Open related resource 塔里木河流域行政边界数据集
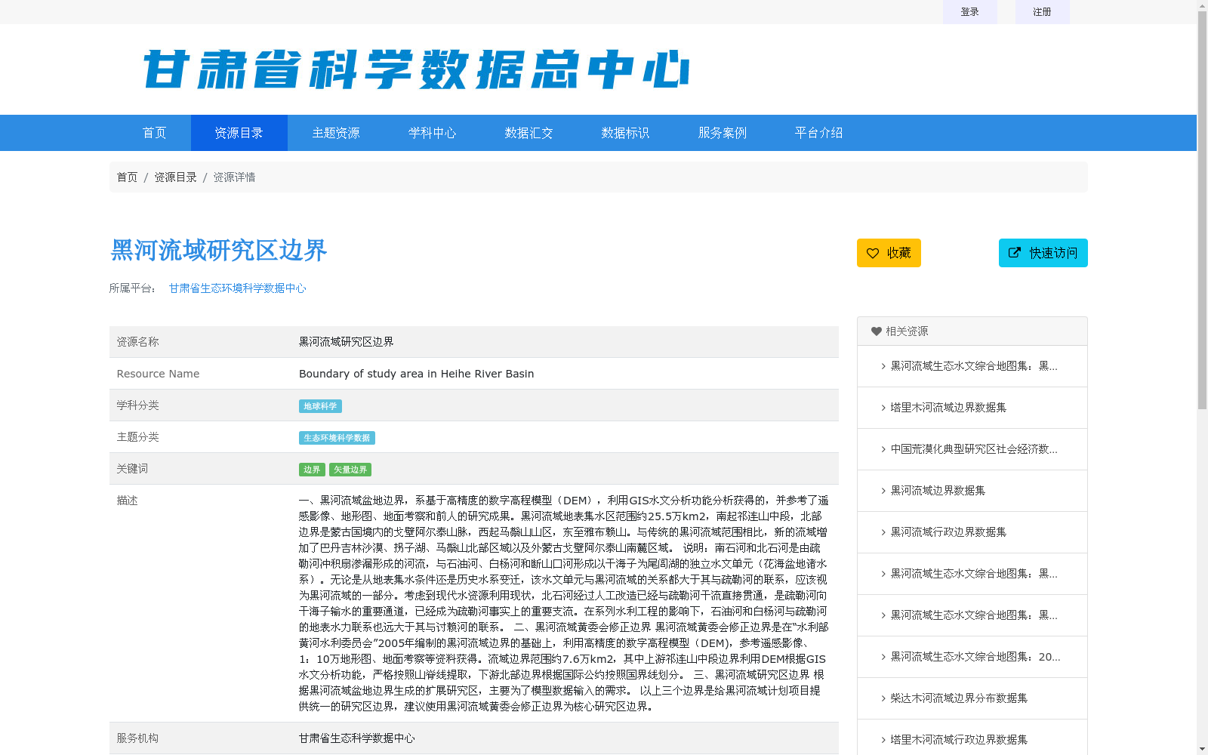The width and height of the screenshot is (1208, 755). click(x=959, y=740)
